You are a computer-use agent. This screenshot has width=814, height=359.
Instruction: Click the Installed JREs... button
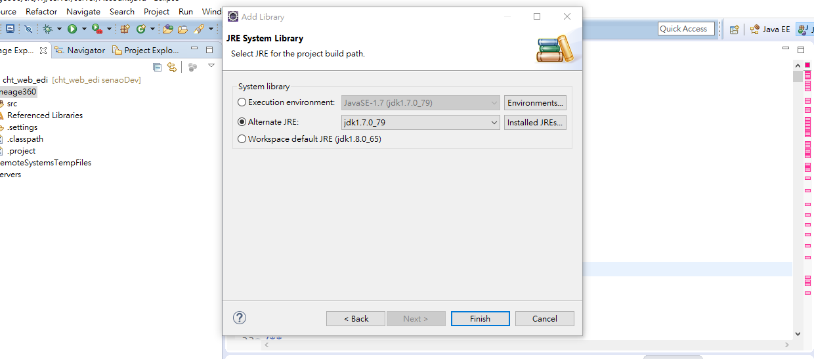(x=535, y=122)
